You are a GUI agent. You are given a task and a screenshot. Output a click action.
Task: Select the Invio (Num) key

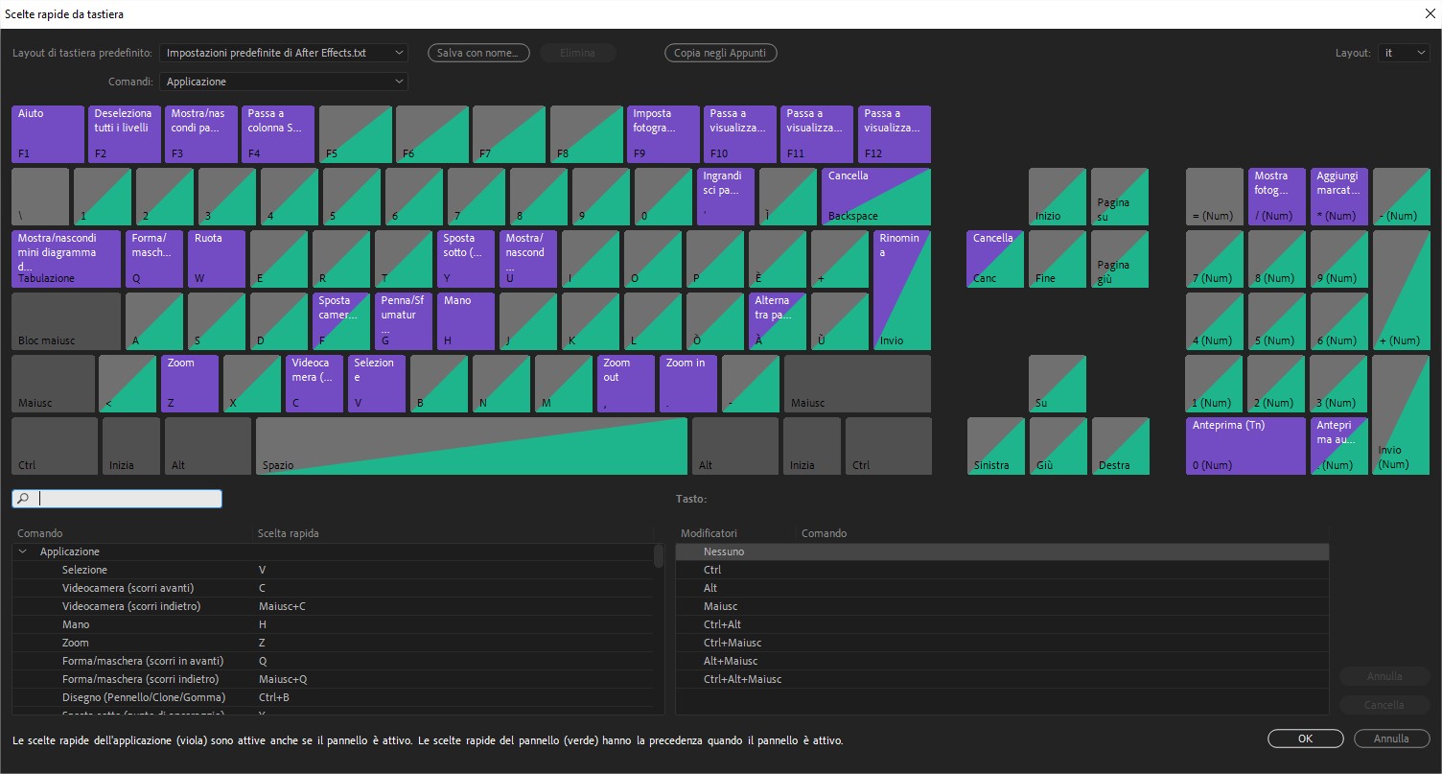point(1401,414)
